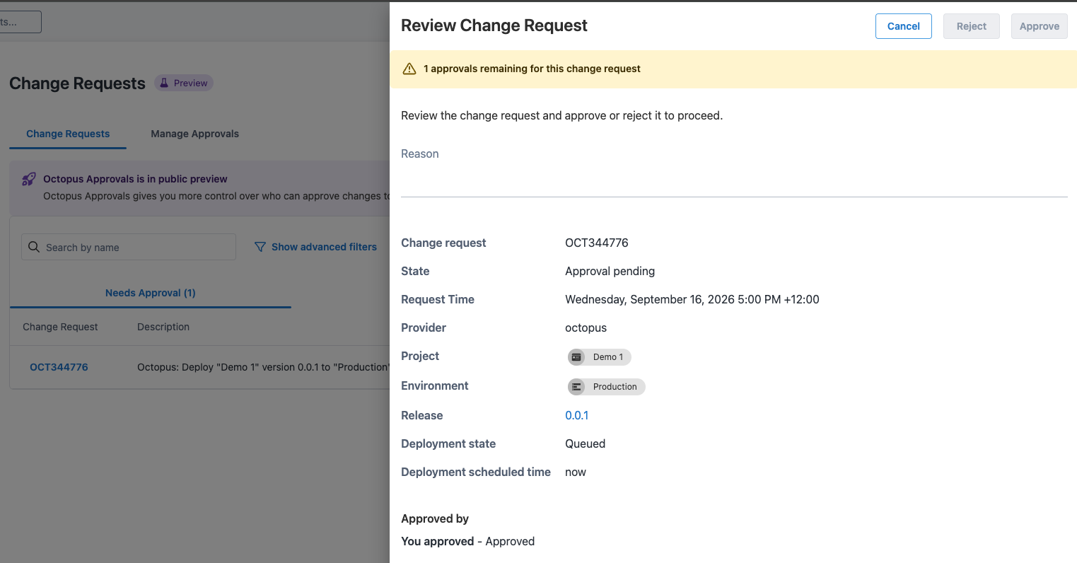Screen dimensions: 1077x563
Task: Open the Change Requests tab
Action: (x=68, y=134)
